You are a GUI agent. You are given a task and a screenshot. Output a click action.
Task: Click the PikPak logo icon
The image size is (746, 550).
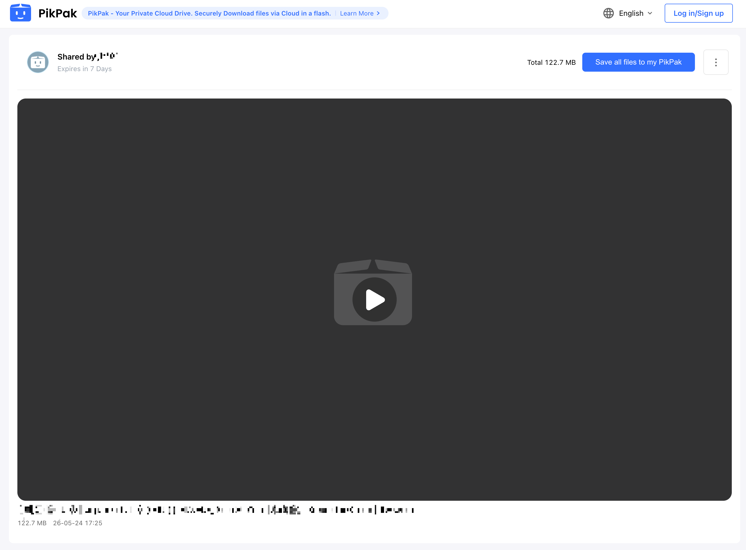point(20,13)
